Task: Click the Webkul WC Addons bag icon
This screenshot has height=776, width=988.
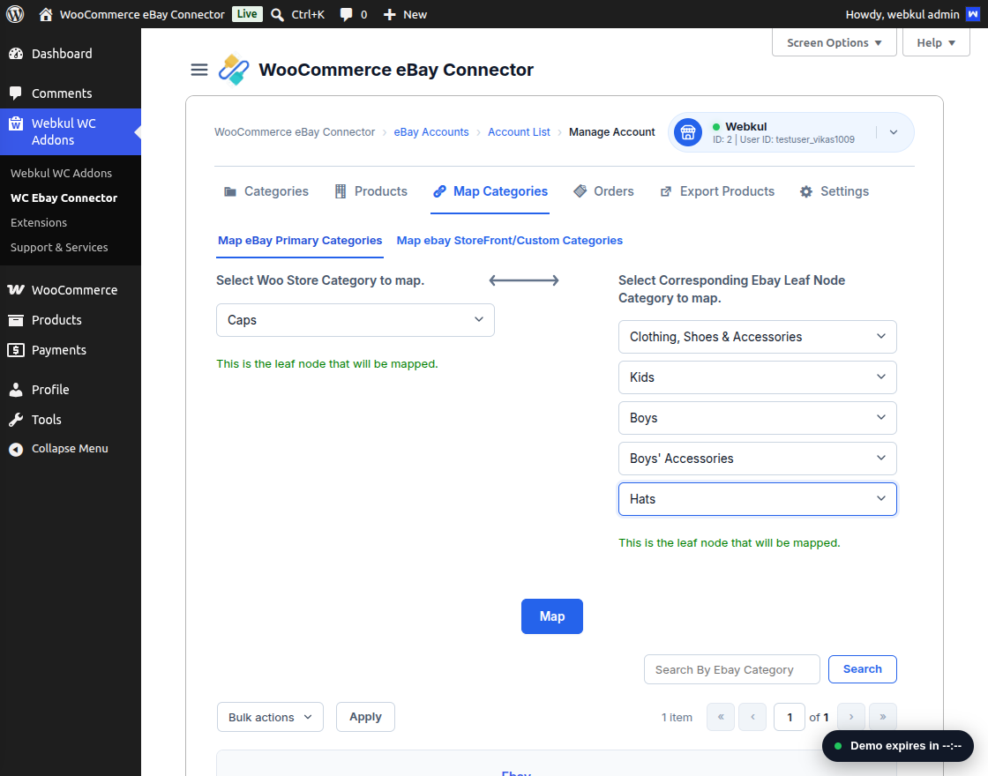Action: pyautogui.click(x=16, y=123)
